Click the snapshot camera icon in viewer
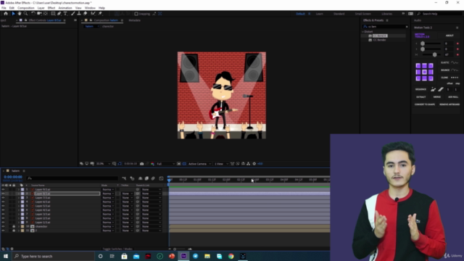Image resolution: width=464 pixels, height=261 pixels. [x=142, y=164]
